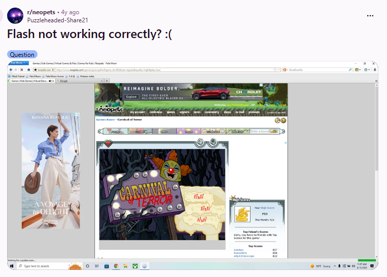Image resolution: width=387 pixels, height=277 pixels.
Task: Click into the DuckDuckGo search box
Action: (318, 70)
